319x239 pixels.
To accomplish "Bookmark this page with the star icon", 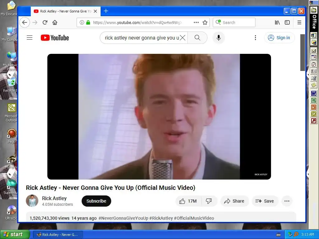I will click(x=205, y=22).
